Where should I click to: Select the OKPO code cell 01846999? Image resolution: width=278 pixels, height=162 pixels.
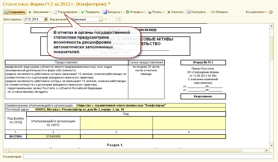tap(53, 137)
